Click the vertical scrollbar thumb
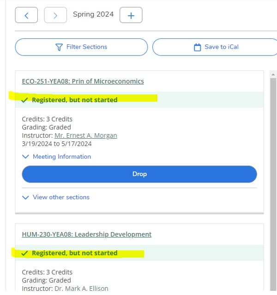 click(x=273, y=184)
